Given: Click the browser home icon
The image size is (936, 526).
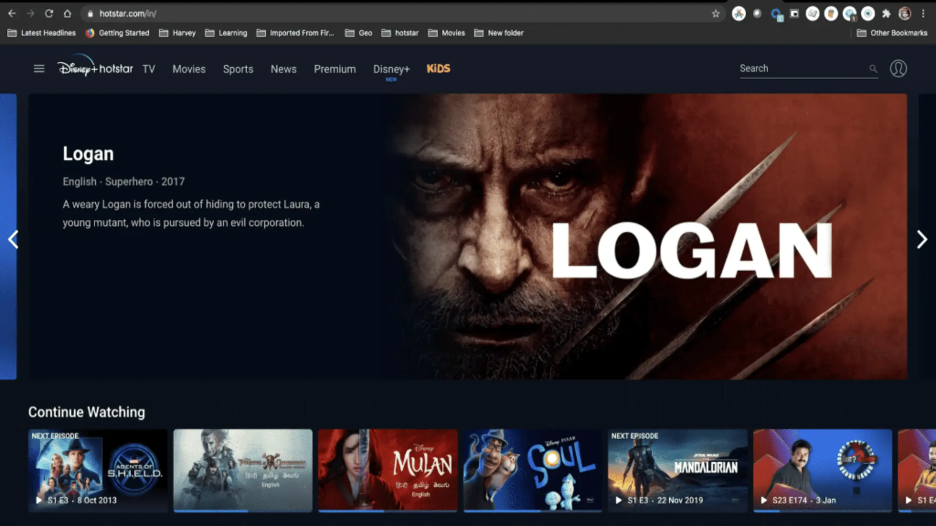Looking at the screenshot, I should [68, 13].
